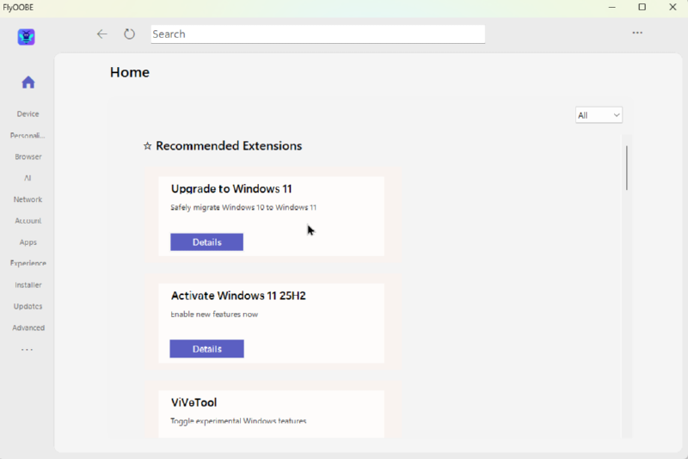Open the Advanced section
688x459 pixels.
click(x=28, y=328)
